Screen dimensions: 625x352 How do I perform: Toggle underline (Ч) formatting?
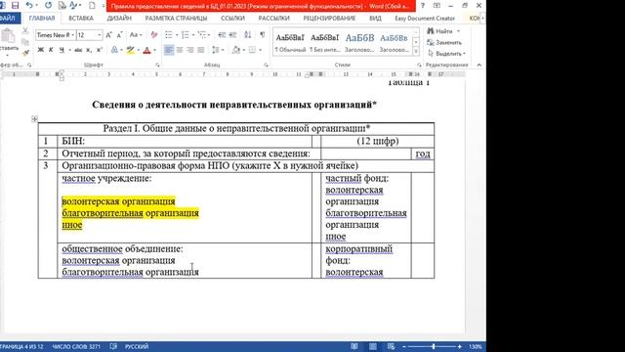click(62, 50)
